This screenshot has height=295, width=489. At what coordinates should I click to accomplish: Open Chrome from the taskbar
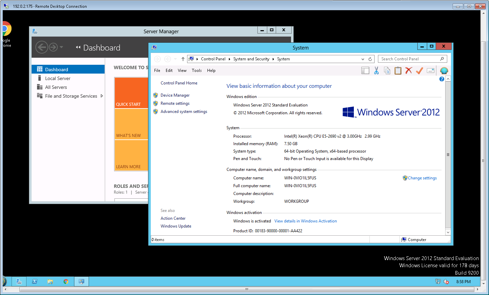tap(66, 281)
